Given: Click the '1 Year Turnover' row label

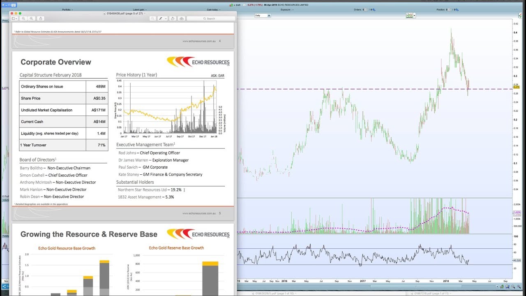Looking at the screenshot, I should point(34,145).
